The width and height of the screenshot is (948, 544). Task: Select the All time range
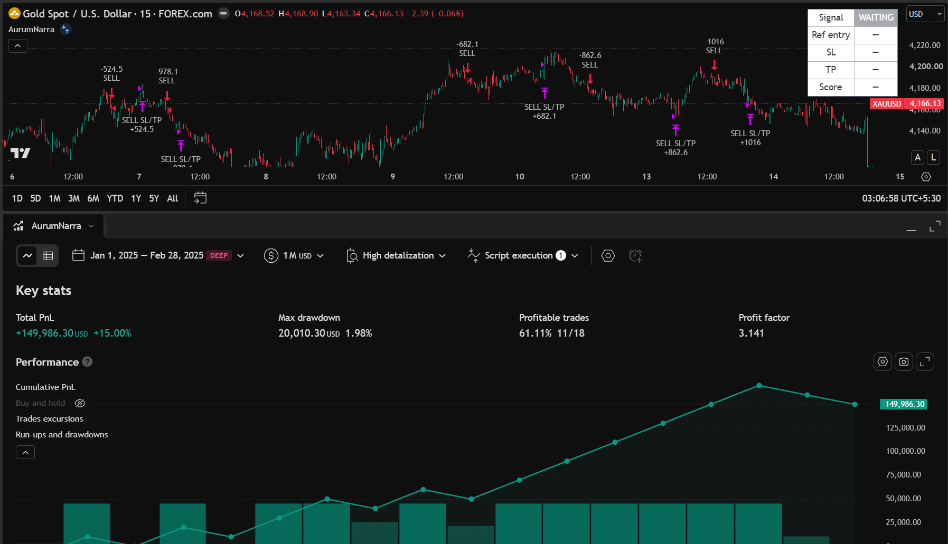point(172,198)
